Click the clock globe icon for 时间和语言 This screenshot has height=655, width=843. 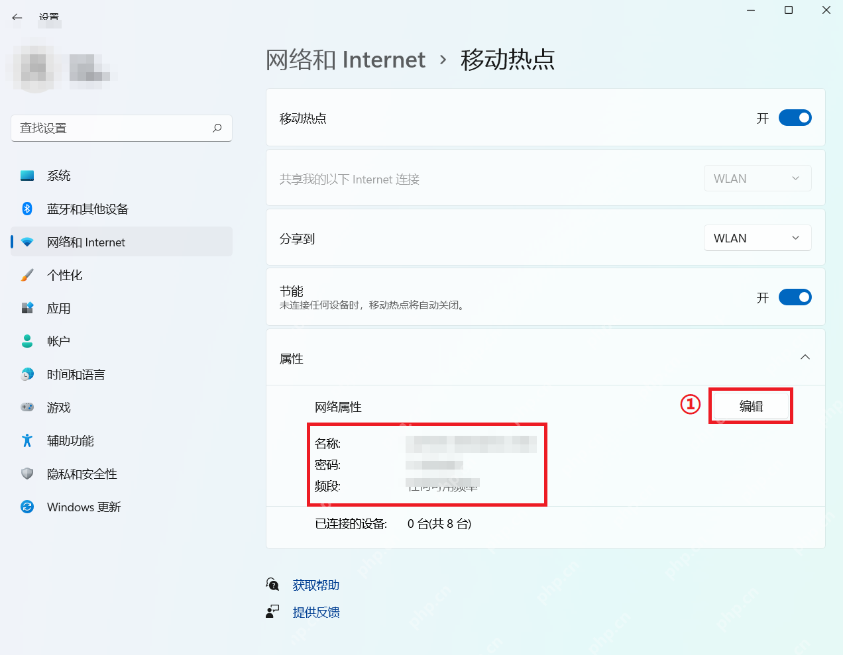pos(27,374)
